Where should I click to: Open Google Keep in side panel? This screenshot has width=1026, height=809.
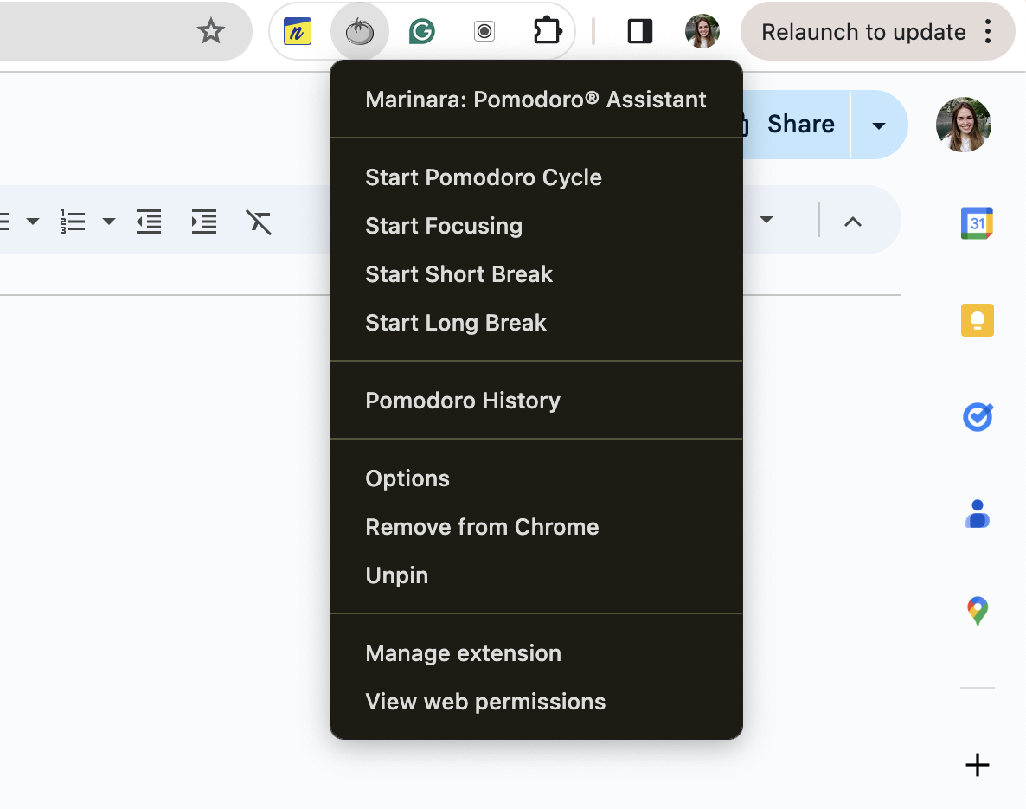[x=977, y=320]
